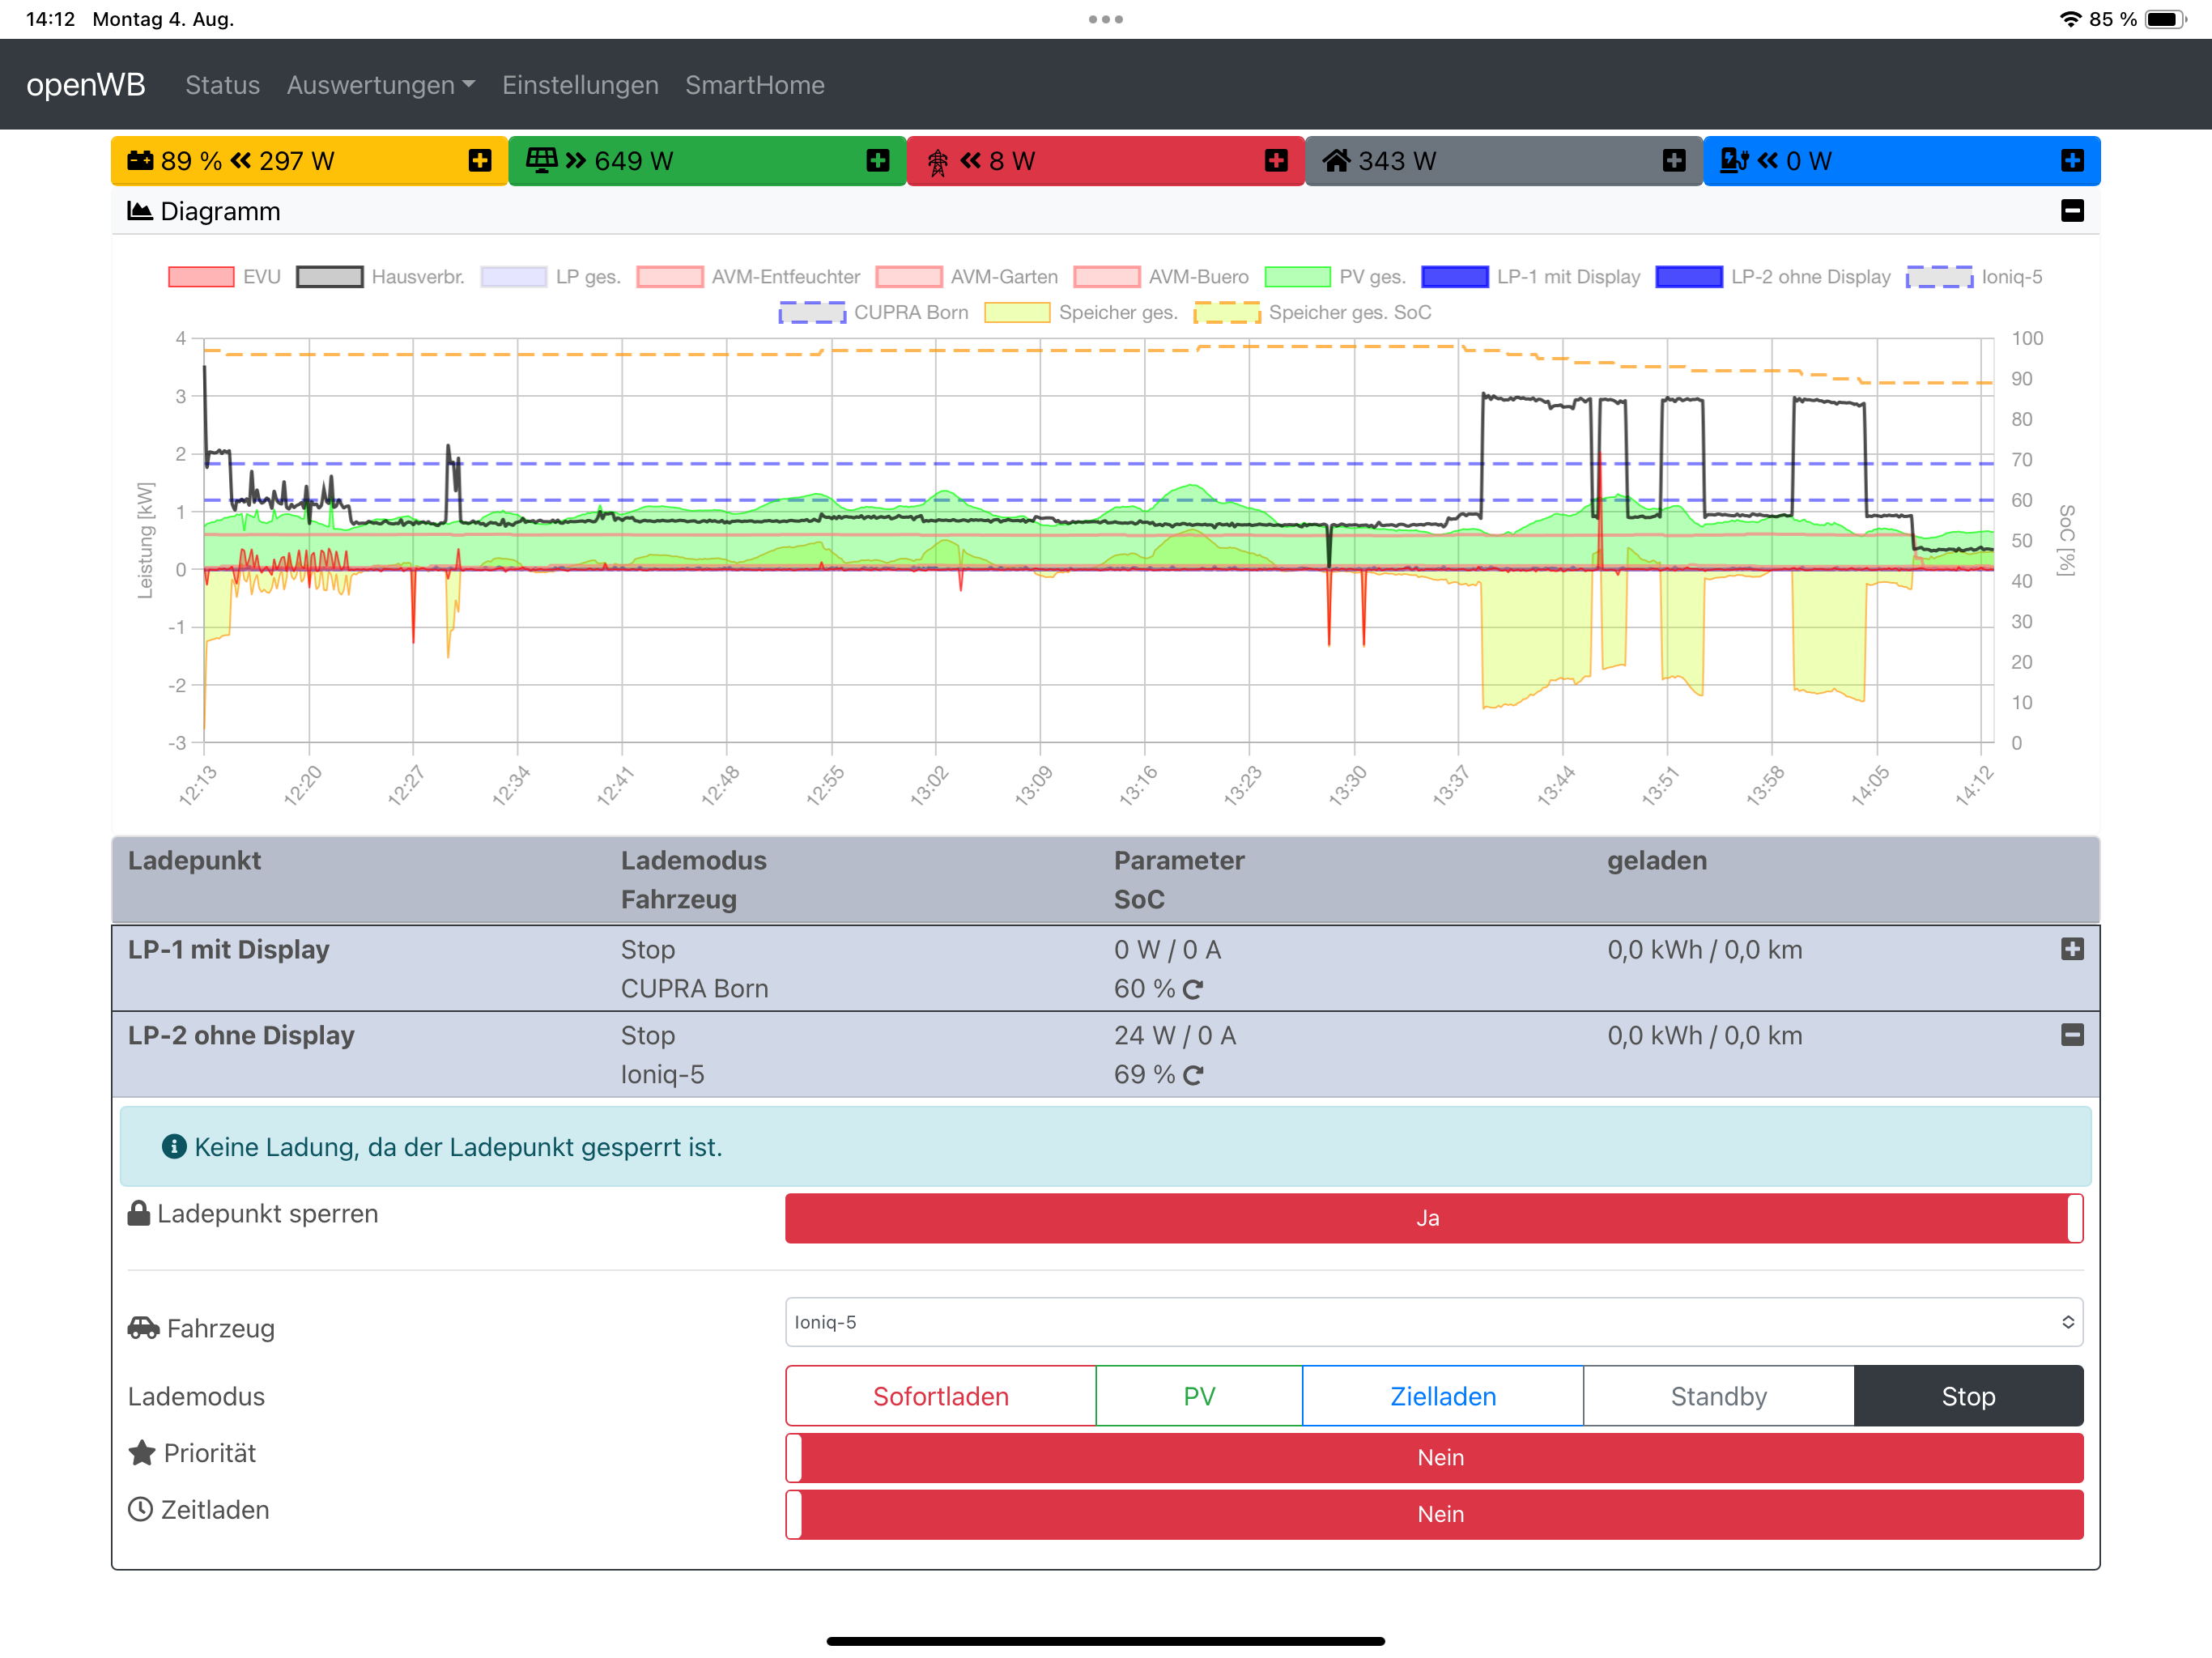Go to the SmartHome page

point(754,85)
